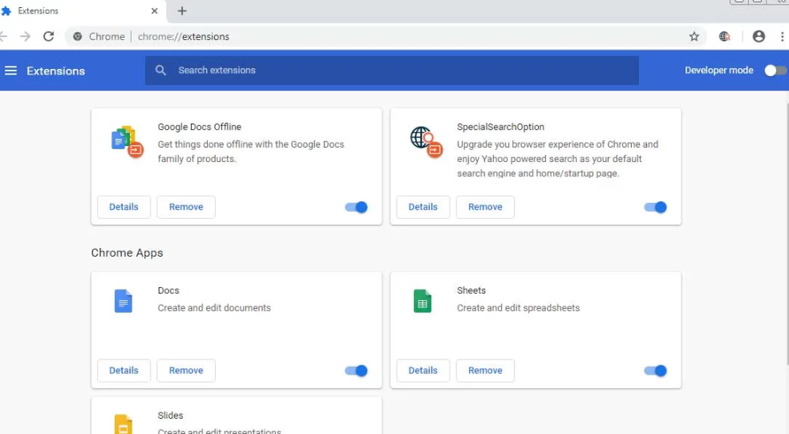789x434 pixels.
Task: Open the Extensions hamburger menu
Action: tap(11, 71)
